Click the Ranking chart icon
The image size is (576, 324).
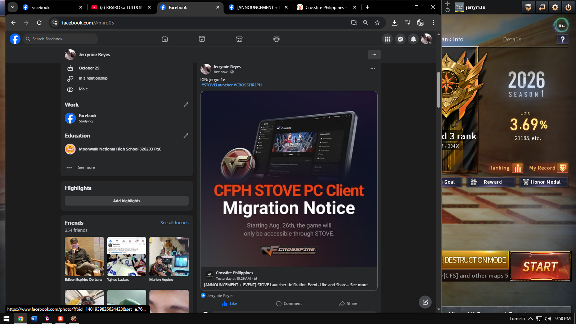[x=517, y=168]
